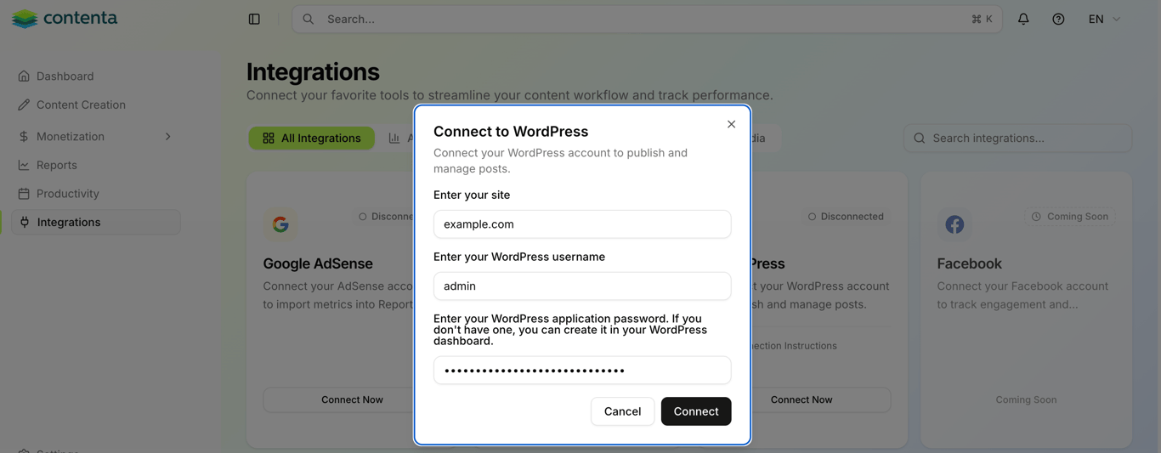Click the Connect to WordPress dialog title
The image size is (1161, 453).
point(511,132)
